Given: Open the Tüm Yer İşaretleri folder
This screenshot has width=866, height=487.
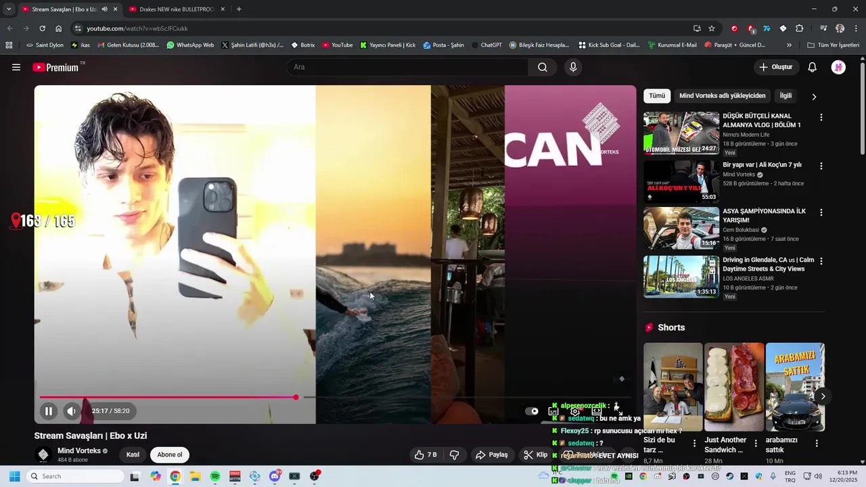Looking at the screenshot, I should click(834, 45).
